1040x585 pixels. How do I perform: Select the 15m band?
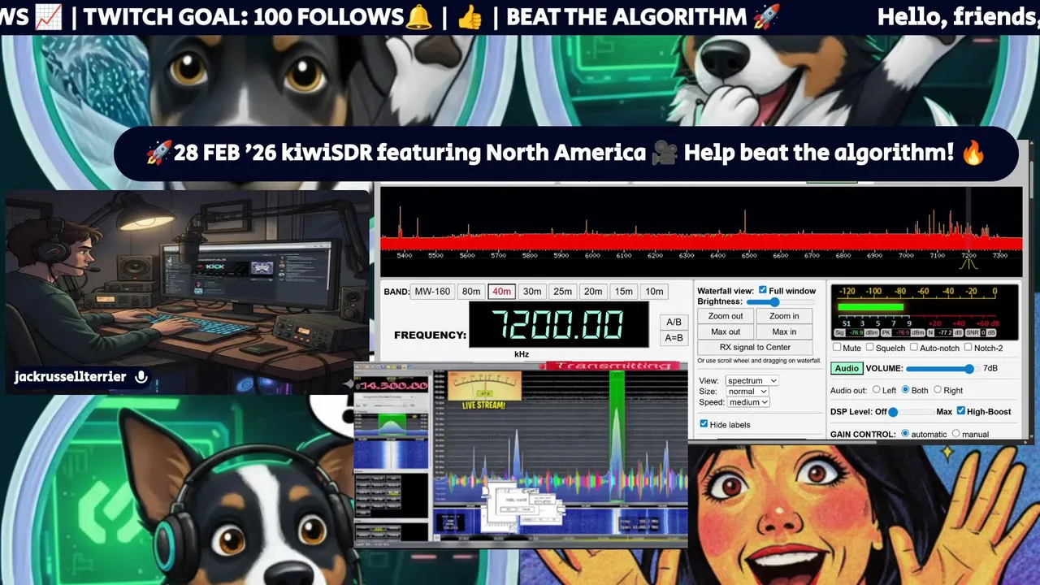point(623,292)
